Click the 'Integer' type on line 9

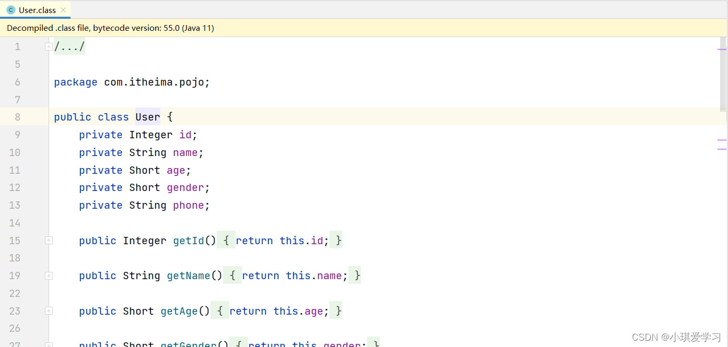coord(151,135)
